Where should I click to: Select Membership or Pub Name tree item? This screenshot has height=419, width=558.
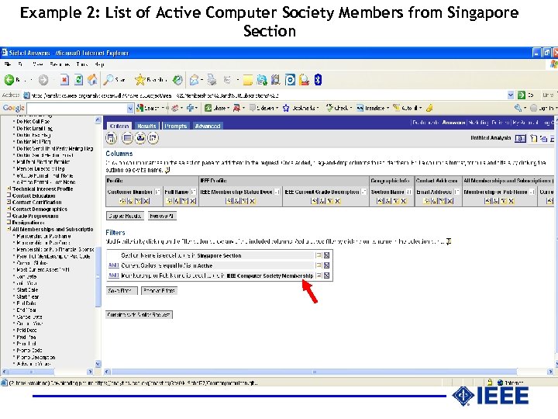tap(43, 236)
